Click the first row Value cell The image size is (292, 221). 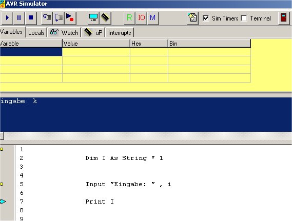point(96,52)
